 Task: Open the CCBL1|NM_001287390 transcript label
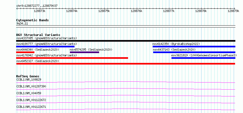click(31, 86)
